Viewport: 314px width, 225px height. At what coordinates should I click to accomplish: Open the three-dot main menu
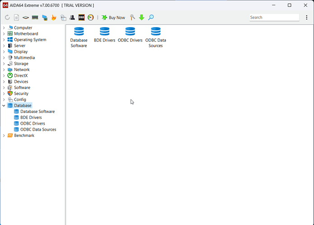coord(307,18)
